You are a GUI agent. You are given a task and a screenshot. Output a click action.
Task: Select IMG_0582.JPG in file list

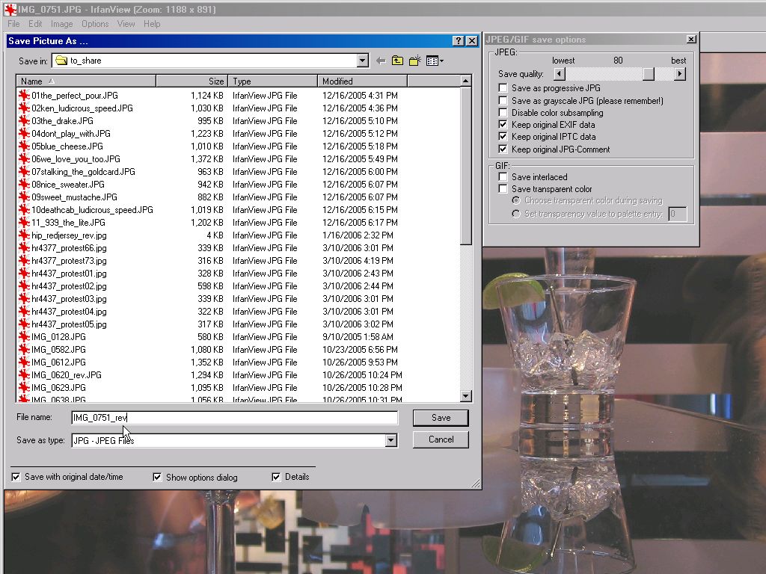click(58, 350)
